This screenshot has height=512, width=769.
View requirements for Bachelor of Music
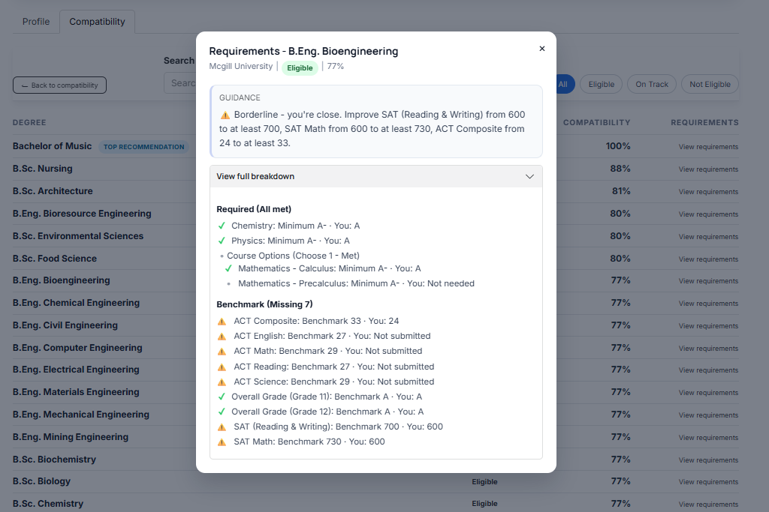(708, 147)
